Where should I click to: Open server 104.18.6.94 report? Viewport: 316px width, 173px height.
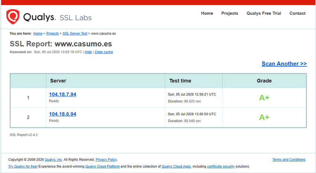click(x=63, y=114)
